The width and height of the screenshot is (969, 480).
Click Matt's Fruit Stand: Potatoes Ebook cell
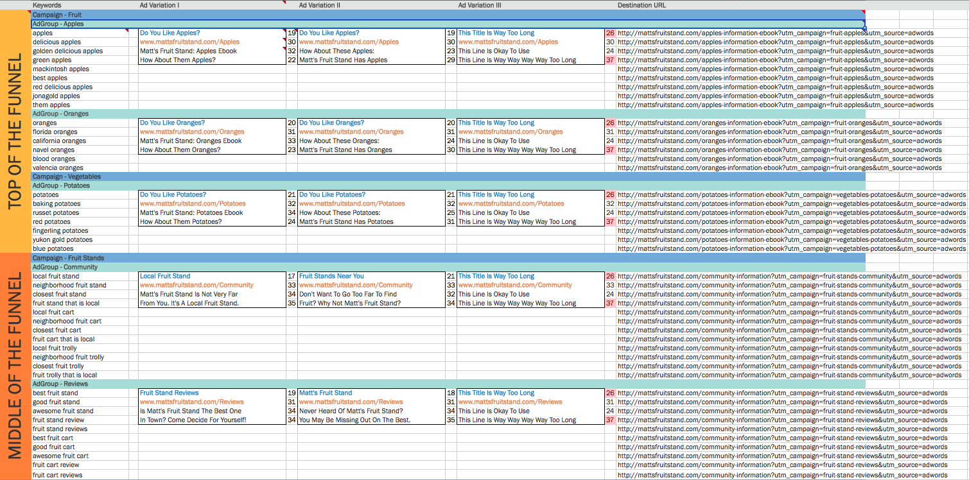click(x=212, y=212)
